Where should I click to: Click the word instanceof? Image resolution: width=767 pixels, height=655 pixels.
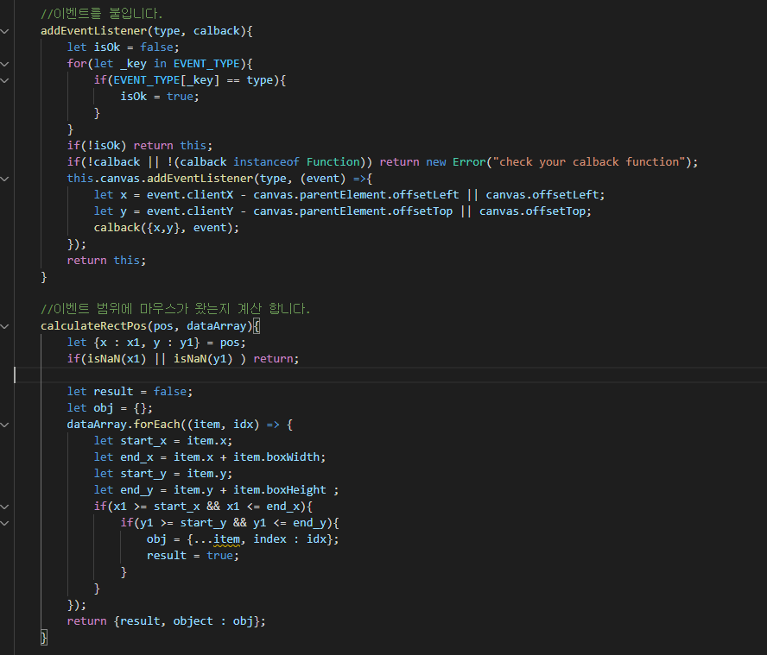pyautogui.click(x=266, y=161)
